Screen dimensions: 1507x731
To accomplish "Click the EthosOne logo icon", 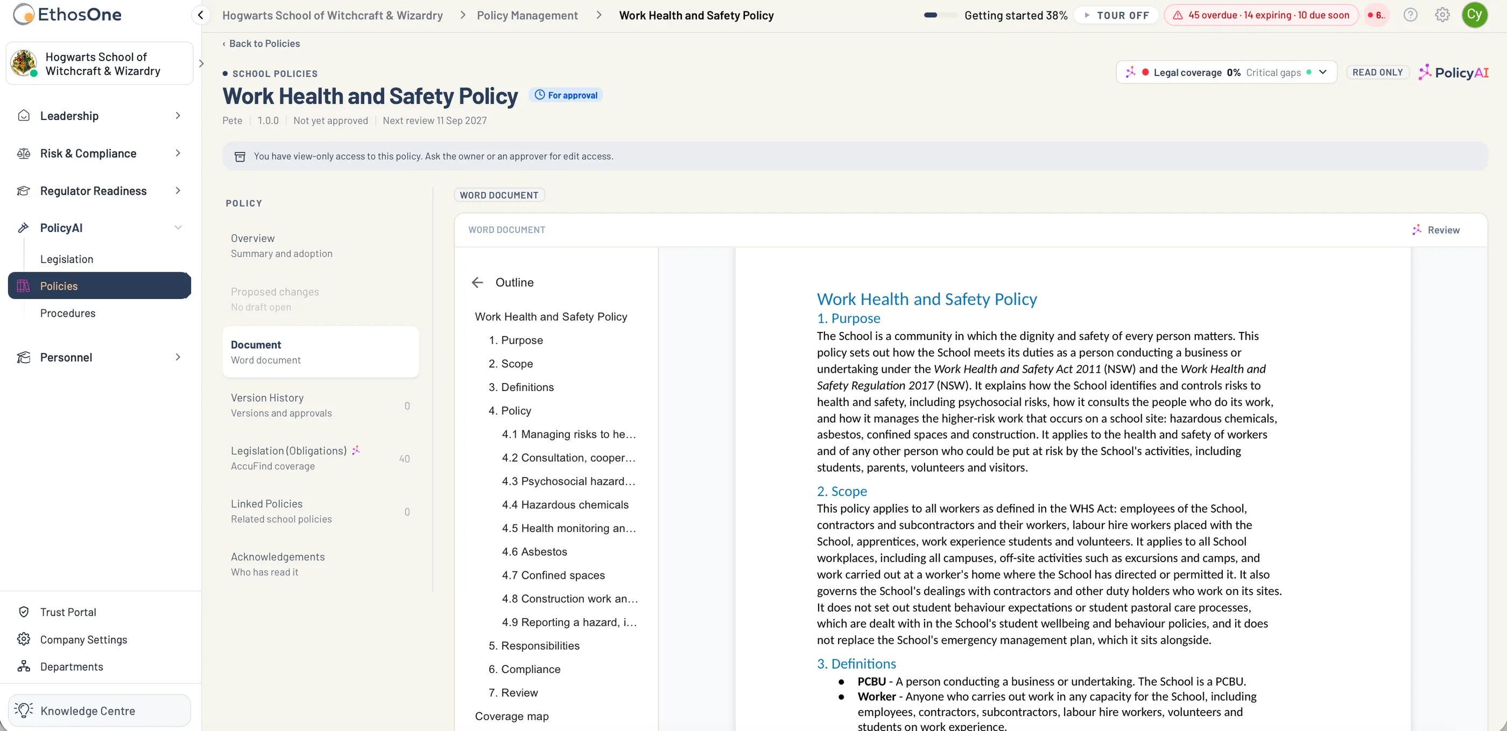I will click(x=23, y=15).
